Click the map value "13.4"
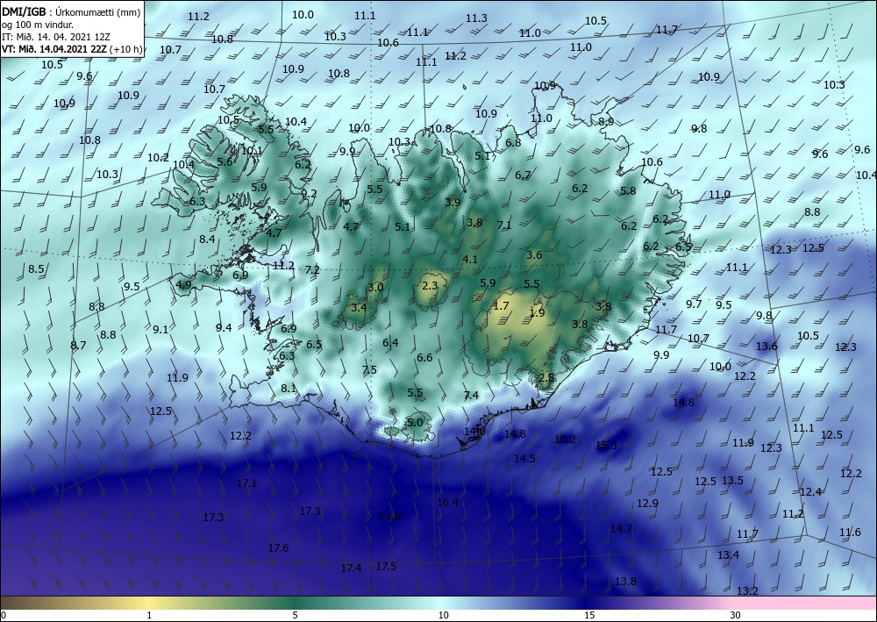 click(x=728, y=555)
